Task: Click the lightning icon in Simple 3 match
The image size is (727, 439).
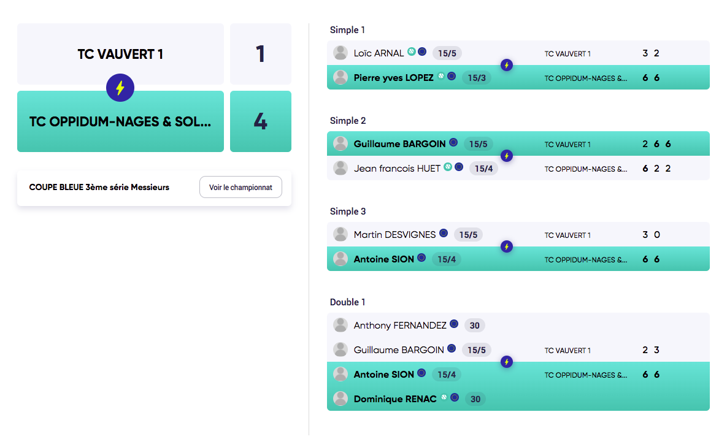Action: click(506, 246)
